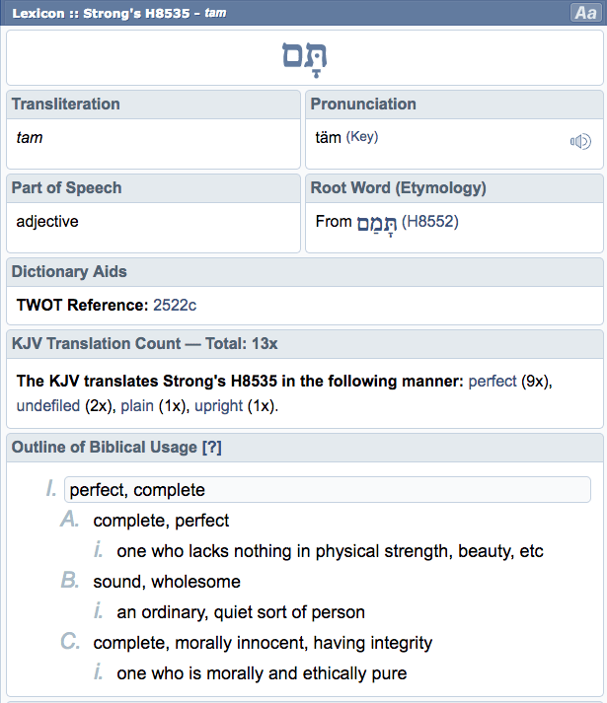The image size is (607, 703).
Task: Click the 'Outline of Biblical Usage' header
Action: (x=104, y=448)
